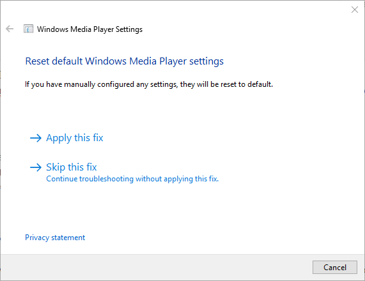Click the word 'settings' ending the blue heading
365x281 pixels.
click(x=206, y=61)
